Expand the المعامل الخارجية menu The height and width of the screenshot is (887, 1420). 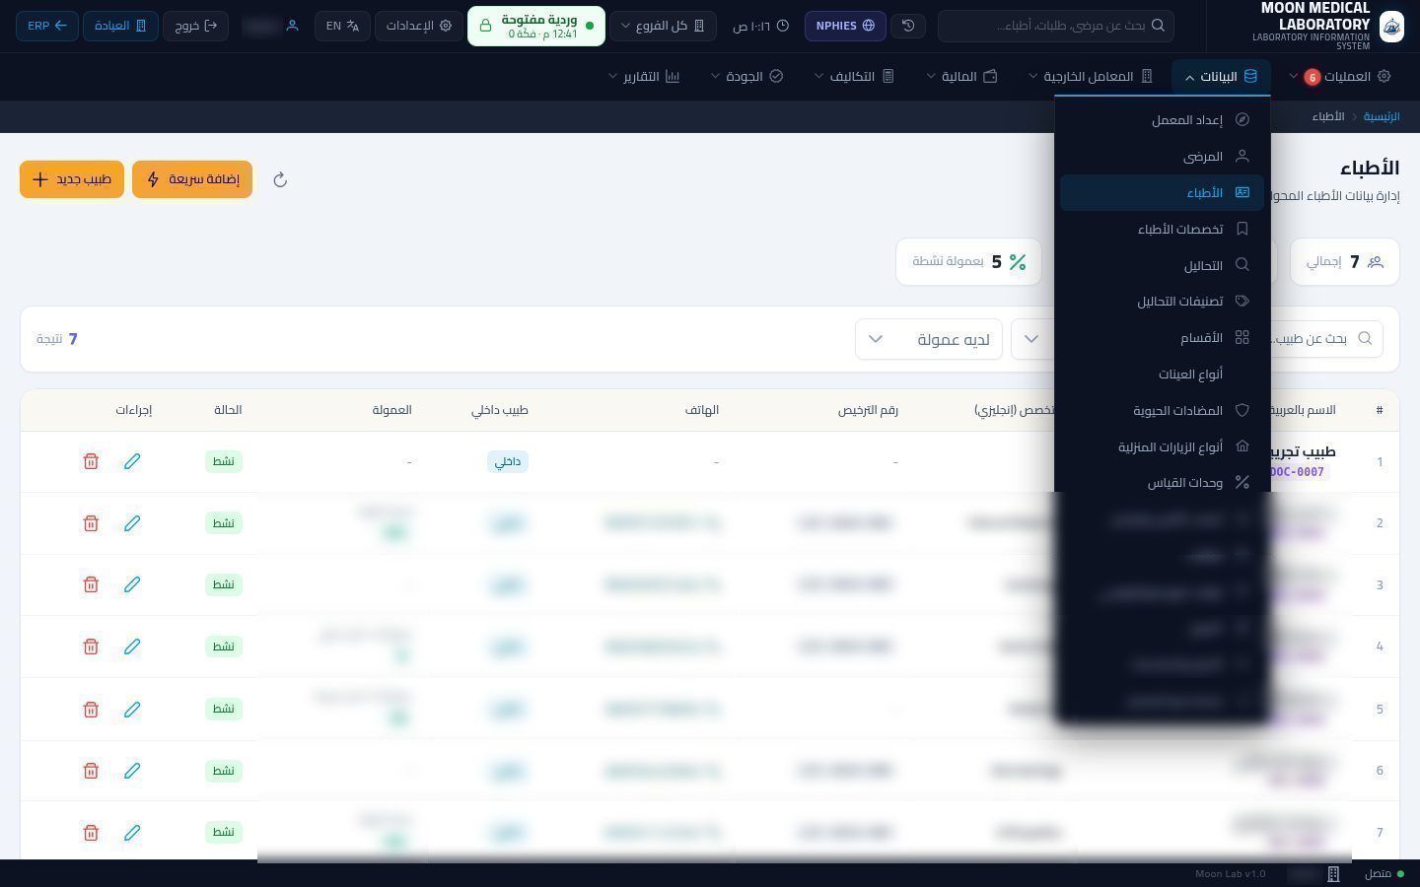[x=1090, y=76]
